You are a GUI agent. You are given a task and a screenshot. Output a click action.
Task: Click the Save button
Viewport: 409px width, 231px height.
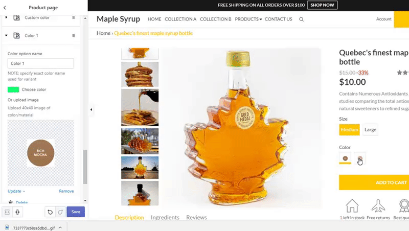tap(76, 212)
